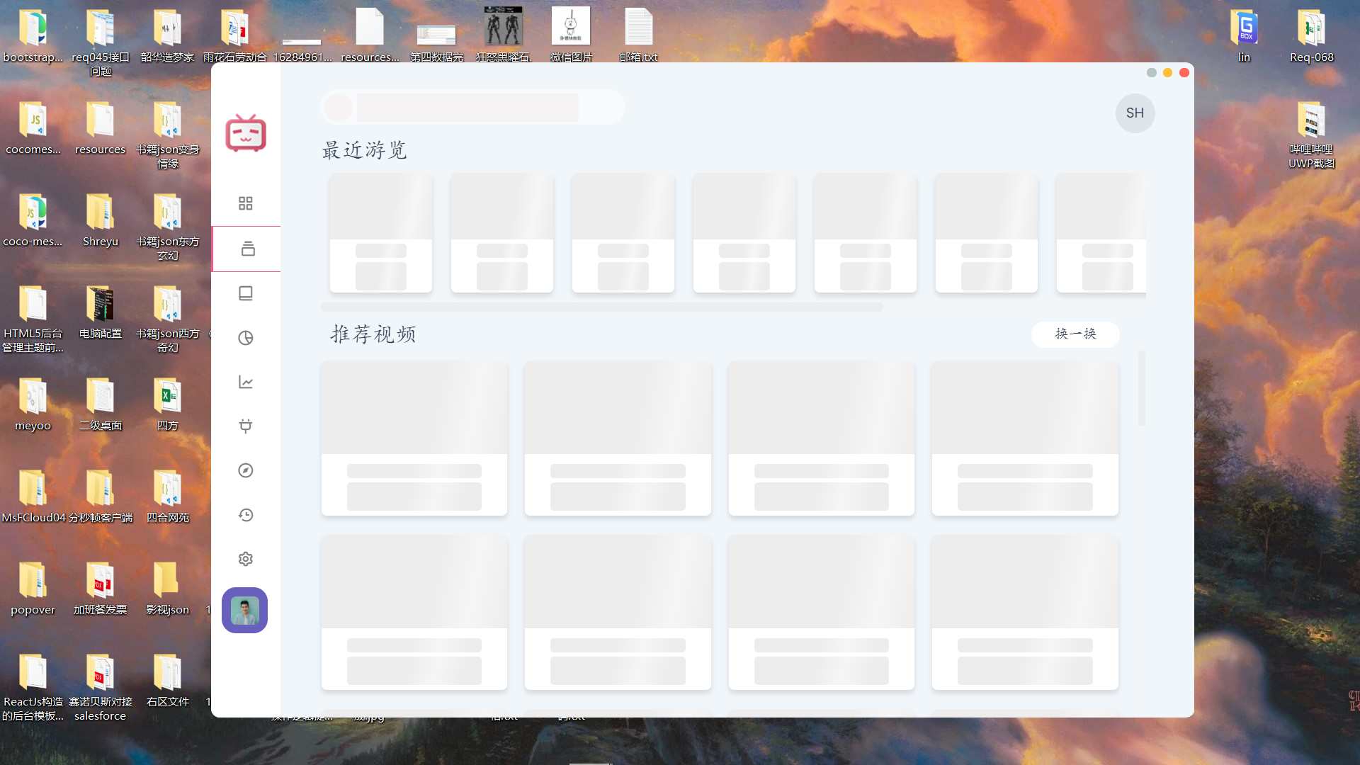Viewport: 1360px width, 765px height.
Task: Open the 分秒帧客户端 desktop folder
Action: (x=100, y=496)
